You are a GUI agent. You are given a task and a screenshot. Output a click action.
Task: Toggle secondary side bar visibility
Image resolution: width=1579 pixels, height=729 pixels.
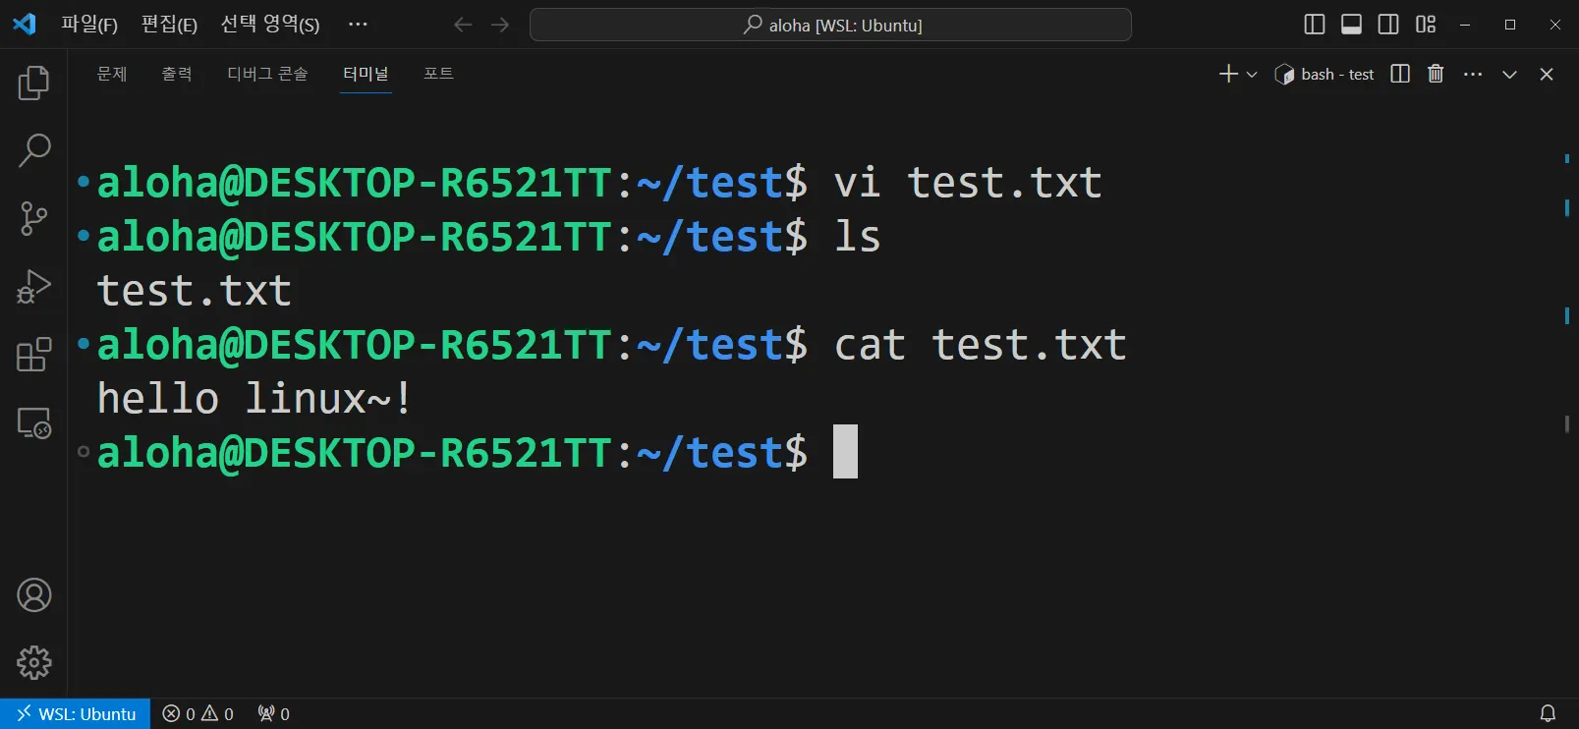1388,25
